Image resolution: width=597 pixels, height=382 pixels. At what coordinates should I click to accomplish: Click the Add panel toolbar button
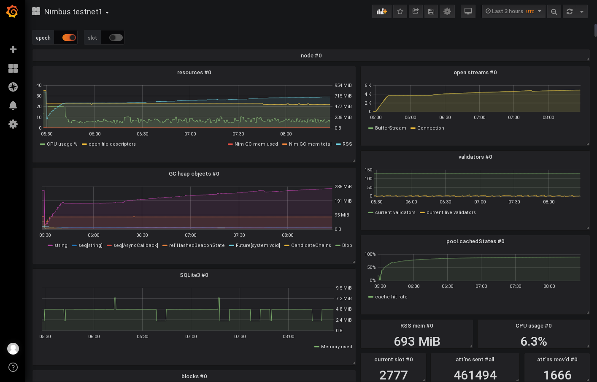382,11
